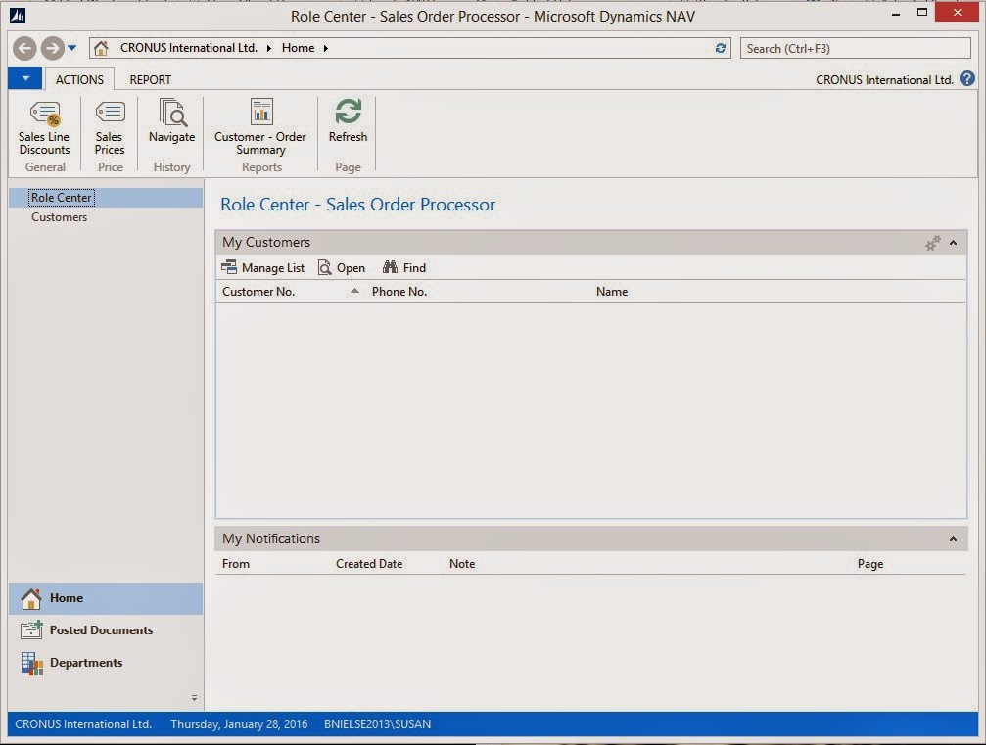Close the Dynamics NAV window
Image resolution: width=986 pixels, height=745 pixels.
coord(957,12)
